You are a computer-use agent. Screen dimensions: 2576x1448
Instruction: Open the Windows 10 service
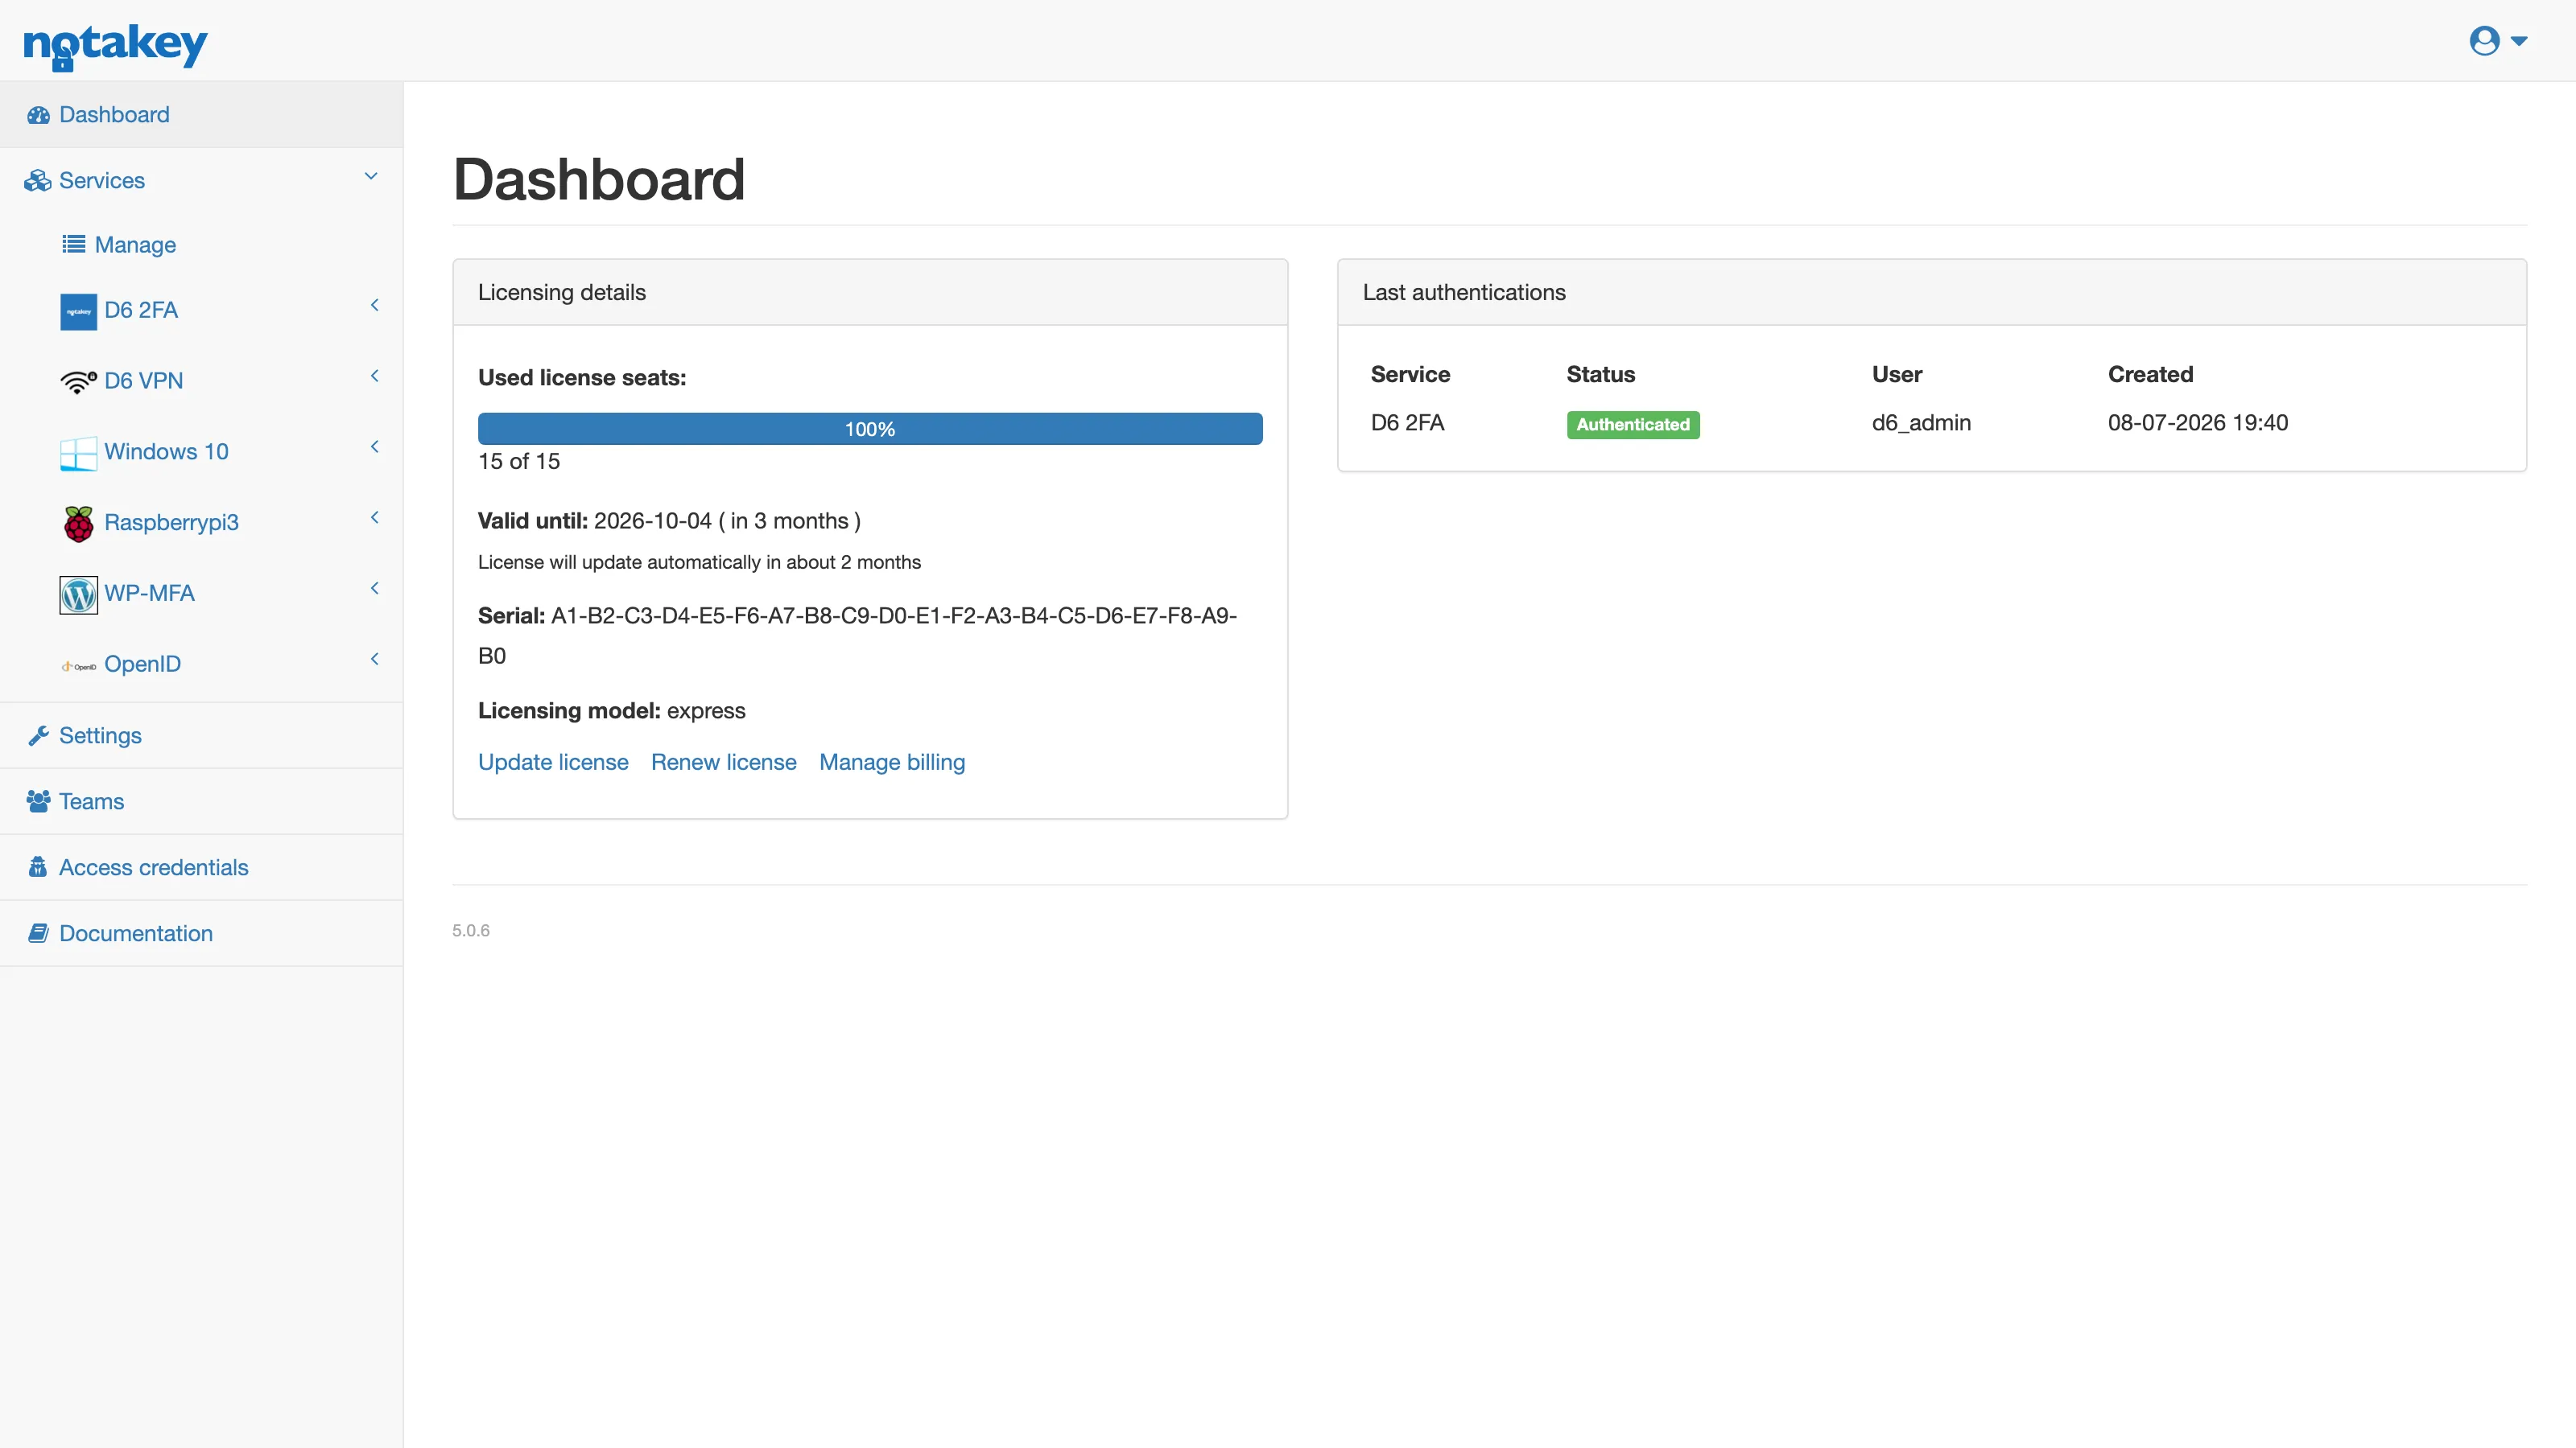[166, 451]
